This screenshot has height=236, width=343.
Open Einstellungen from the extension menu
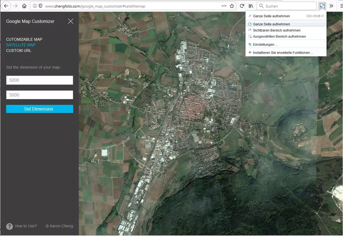[265, 44]
